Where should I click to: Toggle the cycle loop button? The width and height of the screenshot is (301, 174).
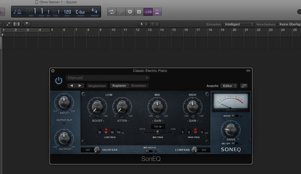tap(112, 12)
